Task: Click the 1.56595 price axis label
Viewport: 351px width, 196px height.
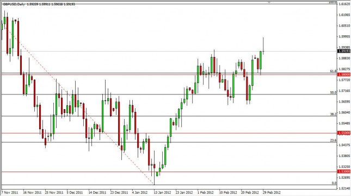Action: pyautogui.click(x=344, y=102)
